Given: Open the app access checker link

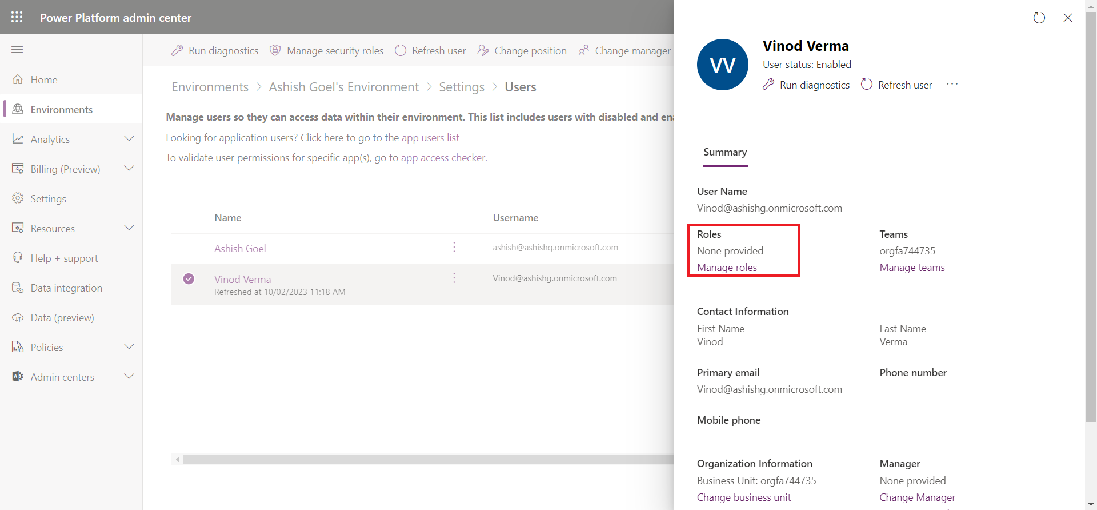Looking at the screenshot, I should point(444,158).
